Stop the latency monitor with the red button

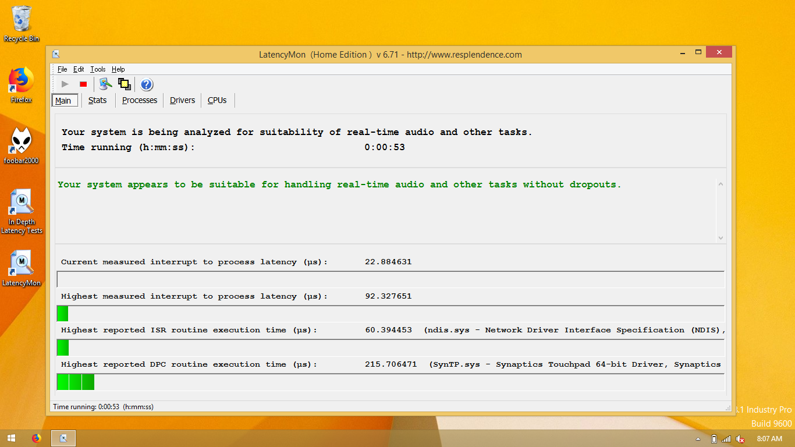tap(83, 84)
